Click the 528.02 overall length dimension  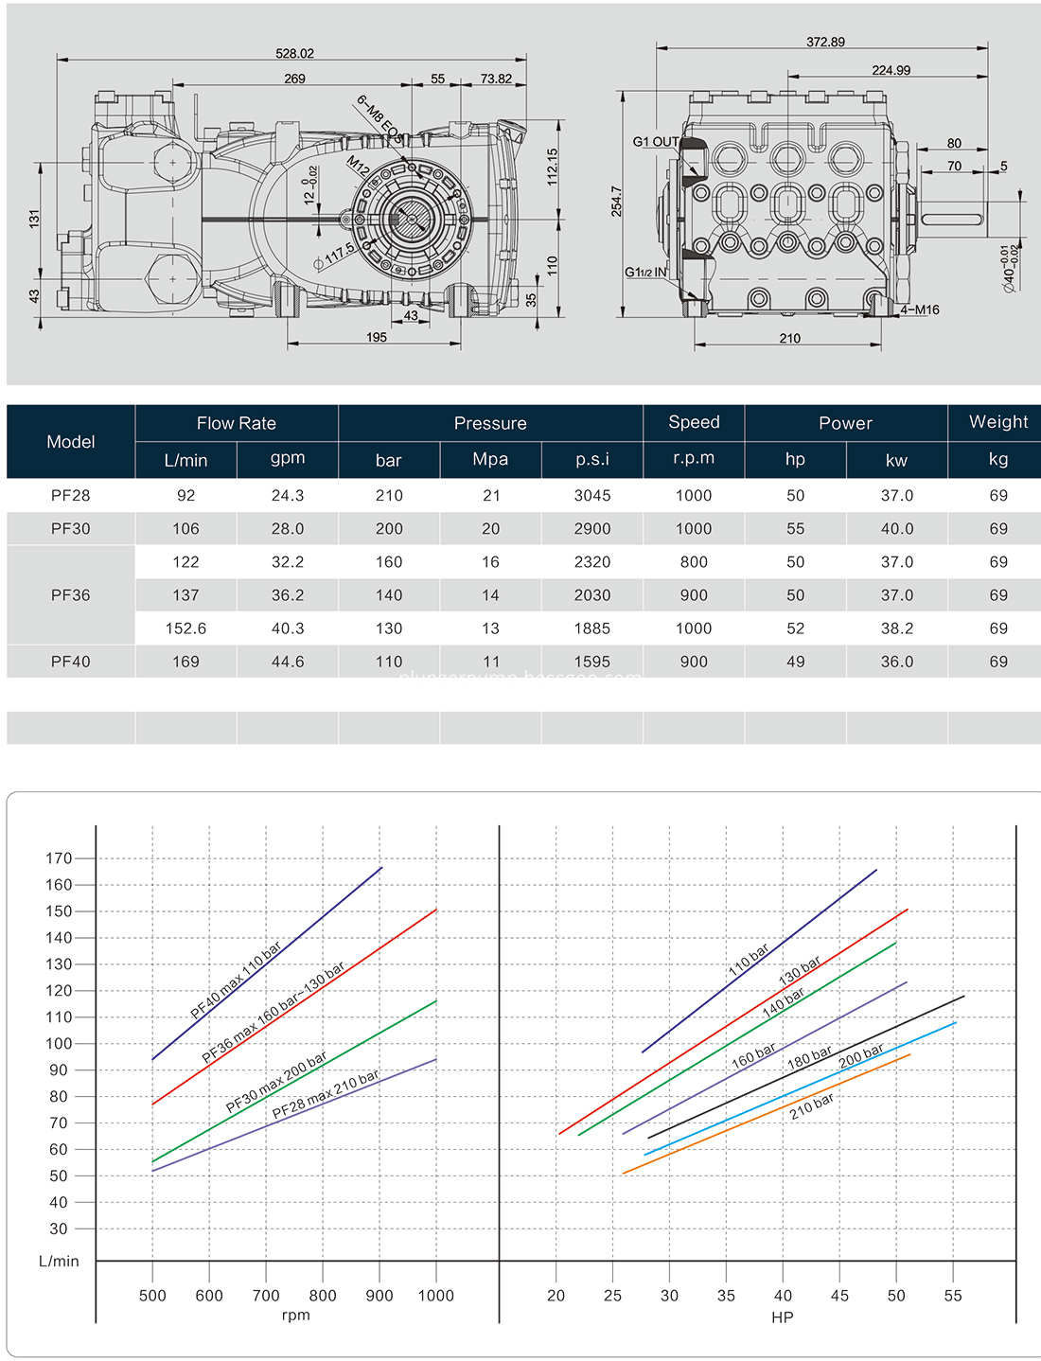294,54
